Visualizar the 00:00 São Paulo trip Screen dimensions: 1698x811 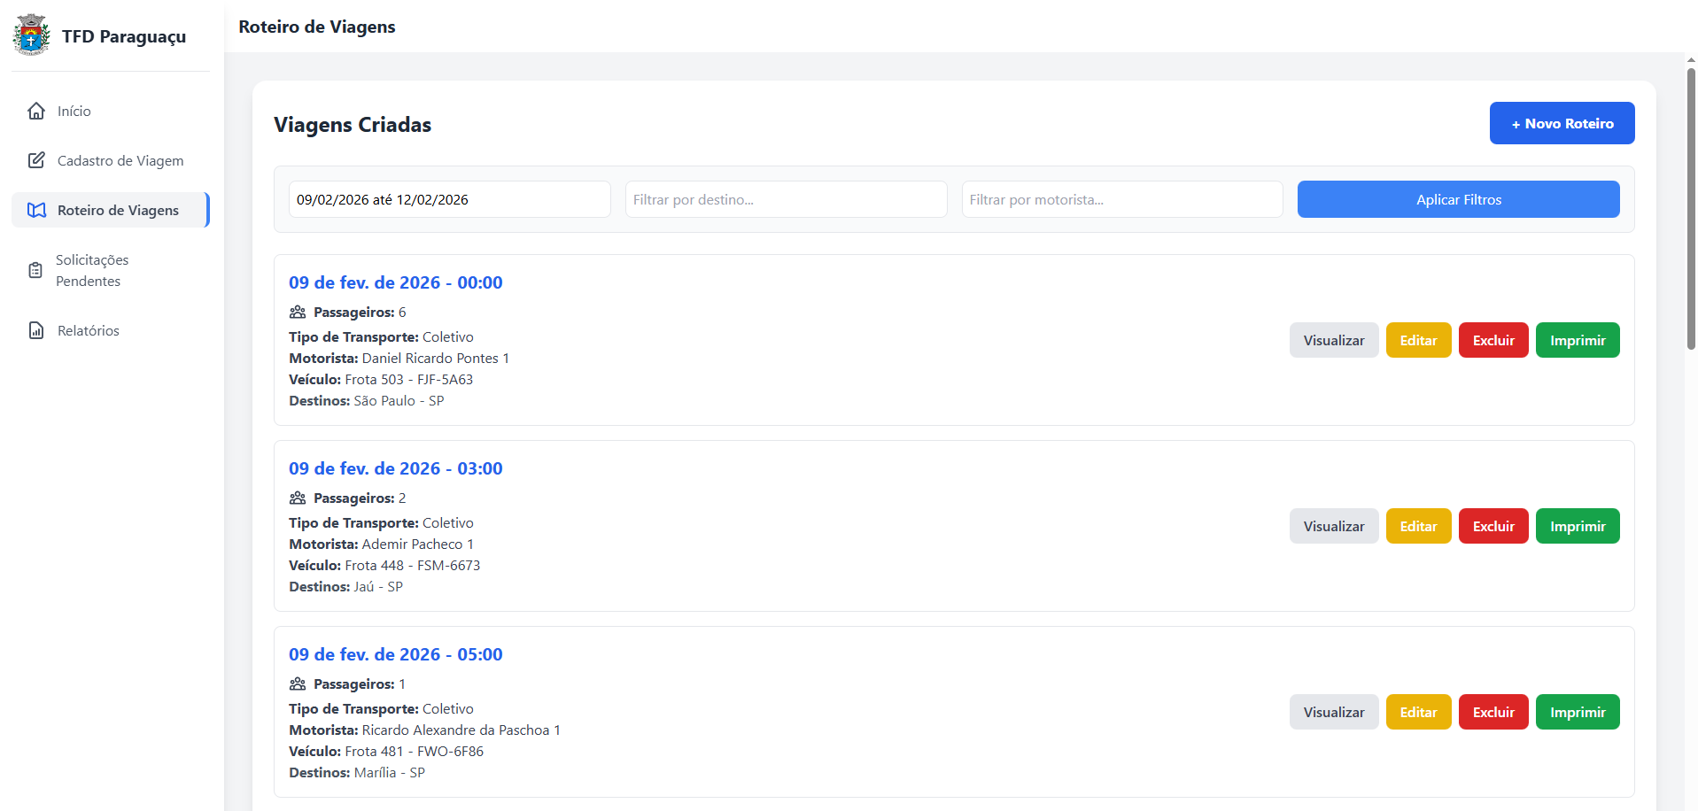coord(1333,340)
